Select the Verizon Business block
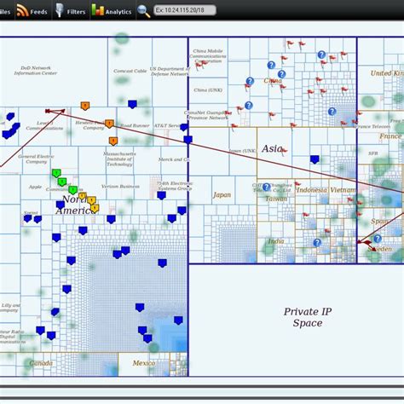404x404 pixels. click(x=120, y=187)
